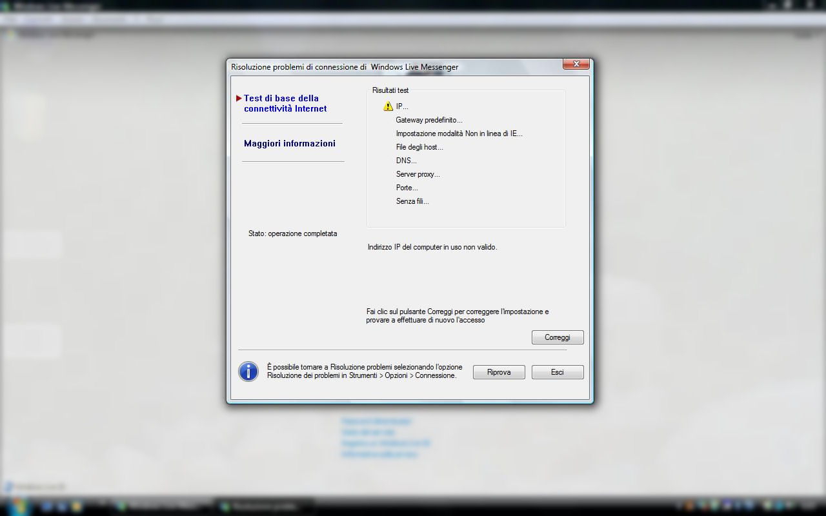Click the blue information icon
The width and height of the screenshot is (826, 516).
click(x=248, y=372)
